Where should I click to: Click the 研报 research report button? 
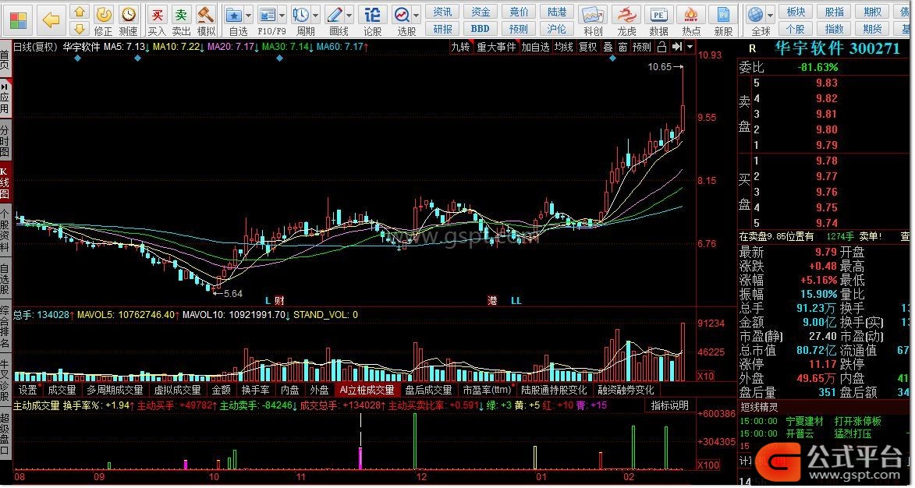(443, 29)
